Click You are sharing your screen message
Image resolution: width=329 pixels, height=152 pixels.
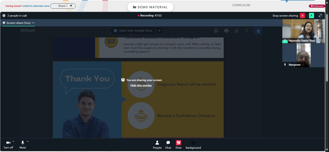pyautogui.click(x=144, y=80)
